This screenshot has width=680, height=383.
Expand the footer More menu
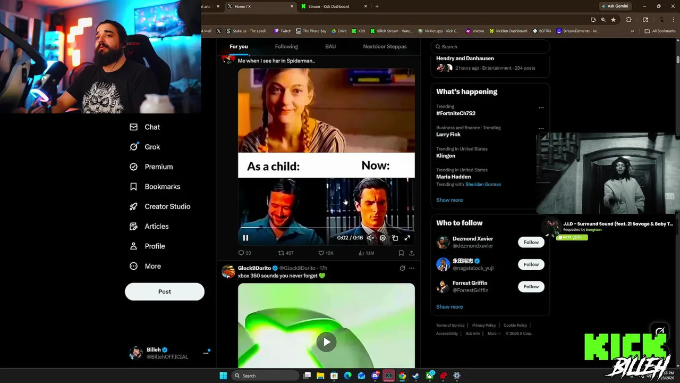point(494,334)
